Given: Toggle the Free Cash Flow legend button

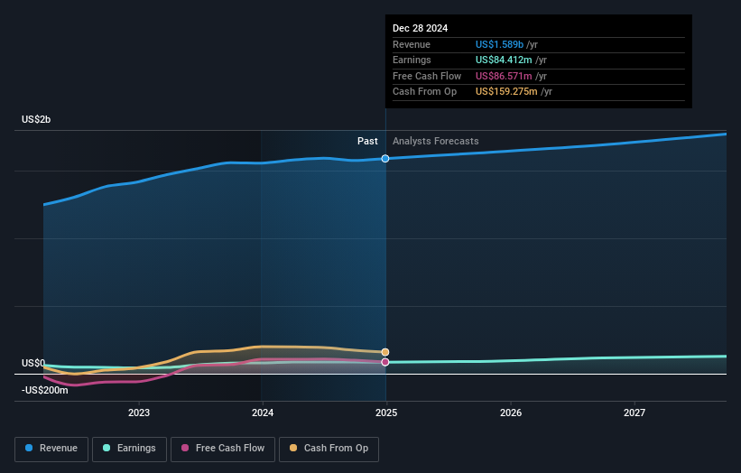Looking at the screenshot, I should 223,449.
